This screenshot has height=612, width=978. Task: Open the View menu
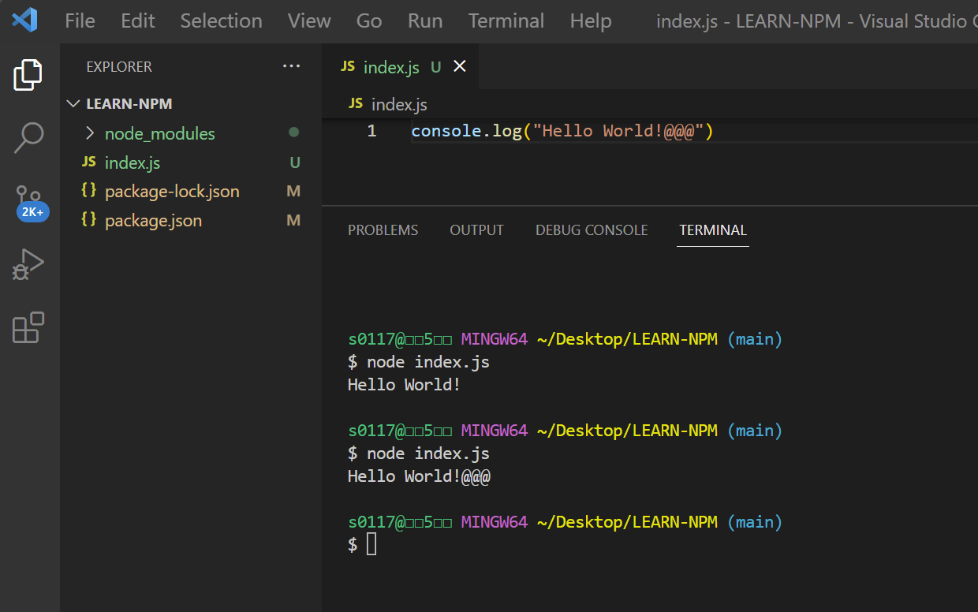tap(309, 21)
